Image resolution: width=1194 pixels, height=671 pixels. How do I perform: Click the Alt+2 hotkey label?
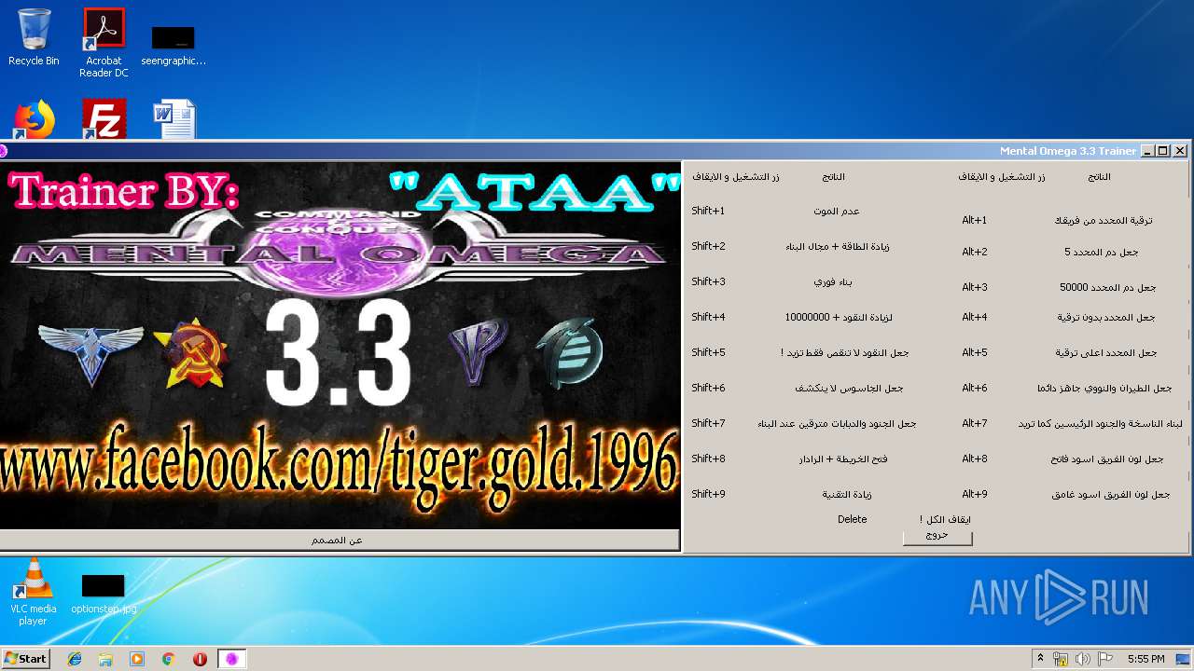(975, 253)
